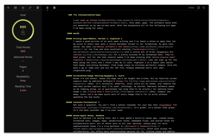
Task: Click the circular theme ring icon beside Article
Action: (x=198, y=8)
